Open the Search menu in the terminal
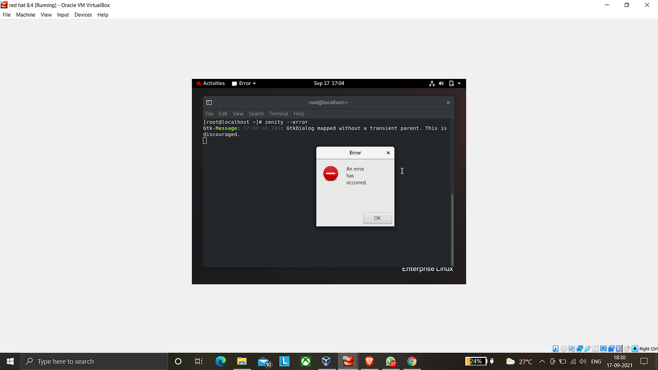Viewport: 658px width, 370px height. point(256,114)
